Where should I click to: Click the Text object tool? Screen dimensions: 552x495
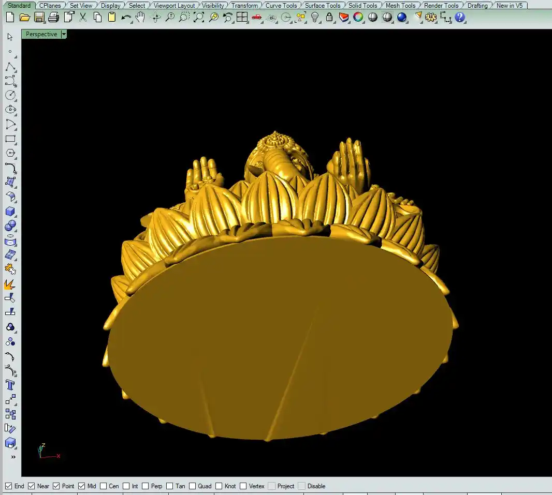pos(10,385)
